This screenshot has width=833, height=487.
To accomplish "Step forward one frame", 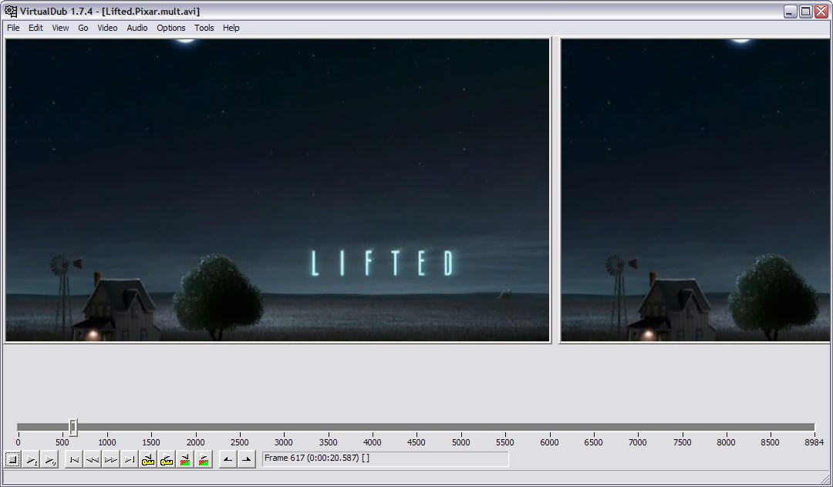I will (x=110, y=459).
